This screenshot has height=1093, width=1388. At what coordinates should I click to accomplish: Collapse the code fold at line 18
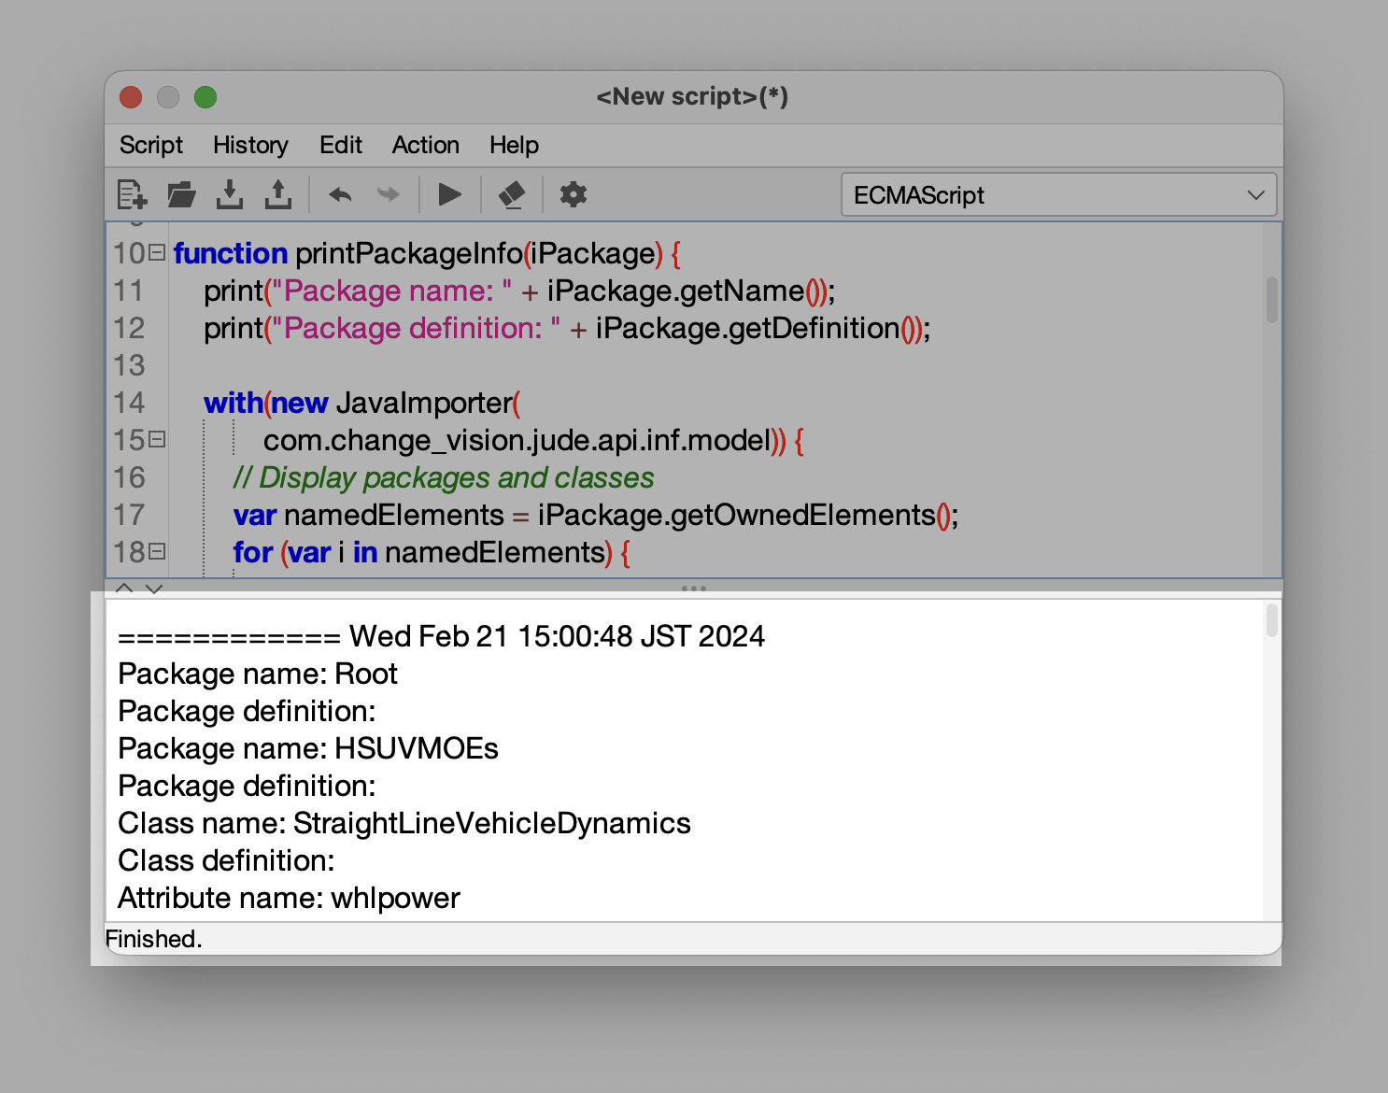[x=157, y=551]
